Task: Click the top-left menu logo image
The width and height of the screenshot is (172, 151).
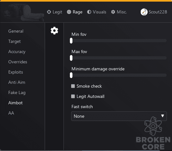Action: click(23, 13)
